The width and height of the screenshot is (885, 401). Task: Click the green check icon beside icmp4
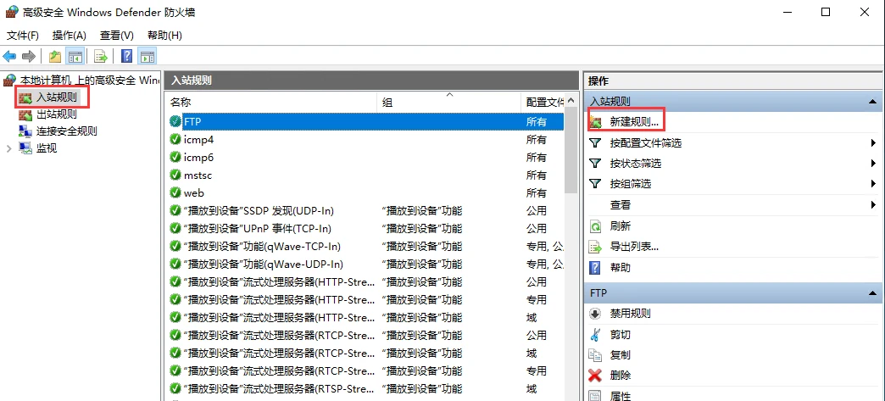[175, 140]
